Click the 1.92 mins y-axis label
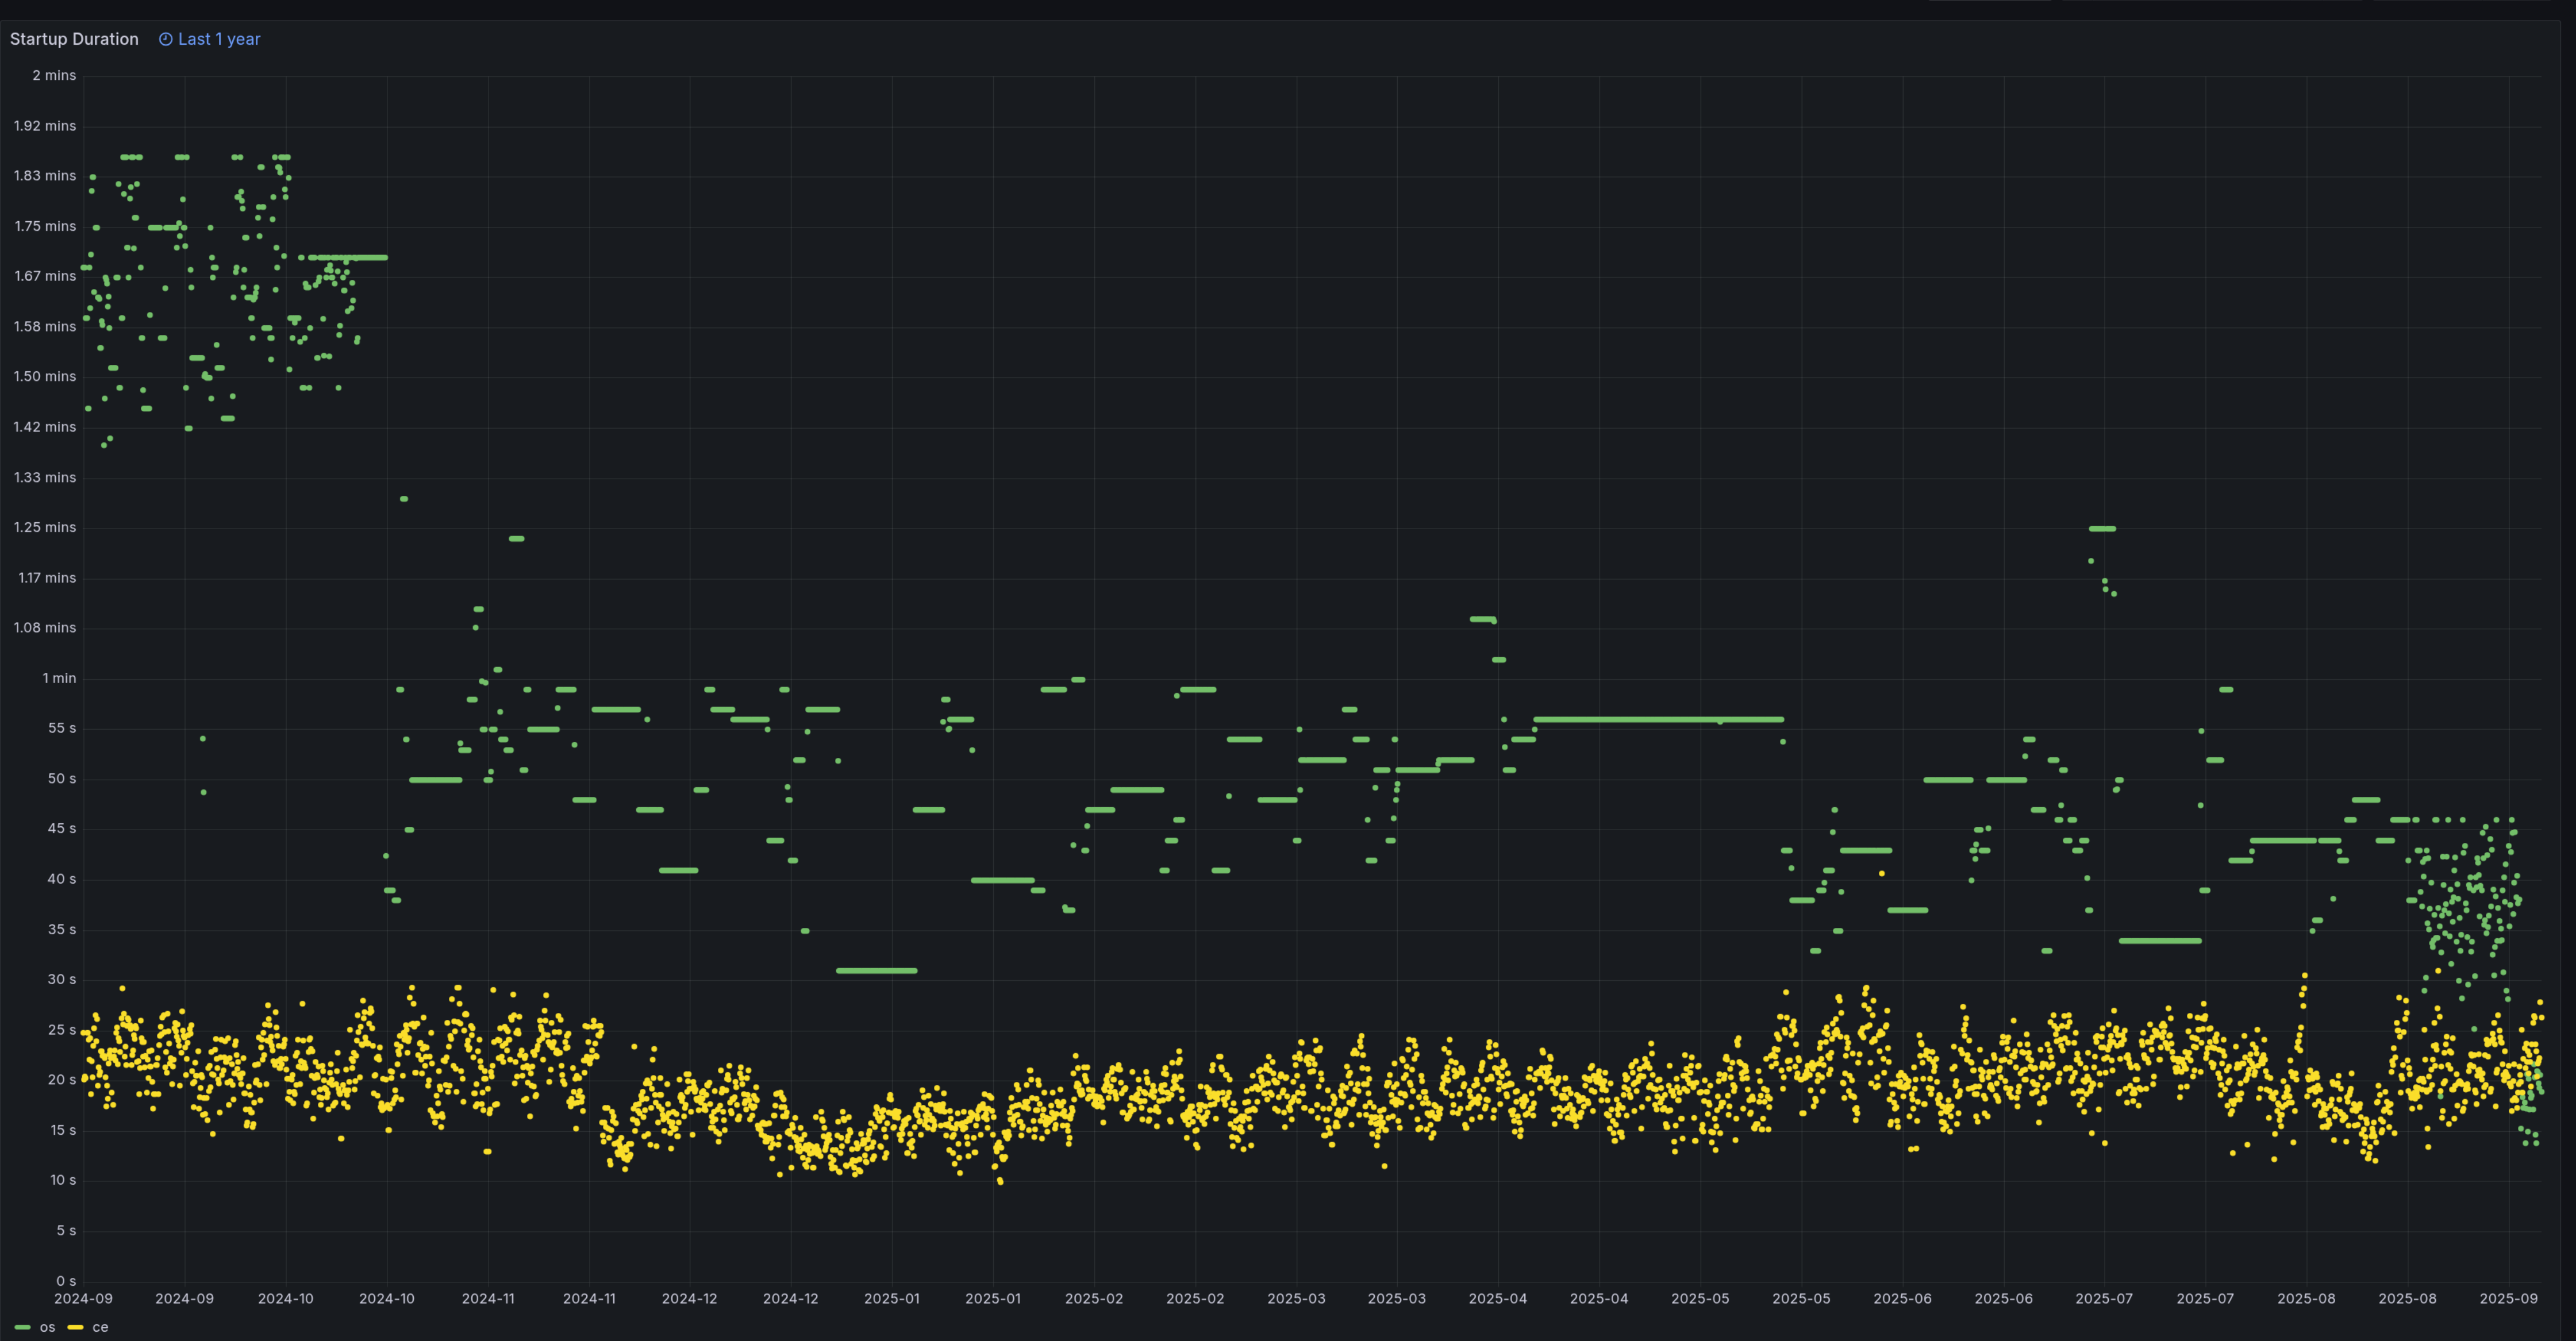 pos(45,126)
